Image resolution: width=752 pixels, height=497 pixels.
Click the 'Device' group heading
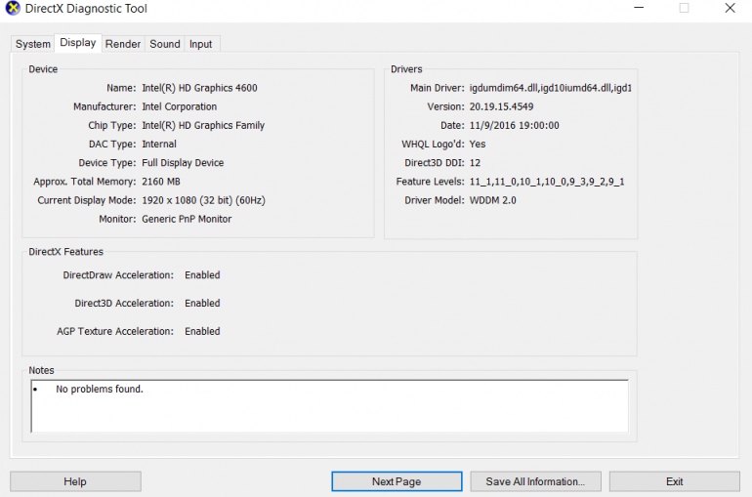coord(43,69)
